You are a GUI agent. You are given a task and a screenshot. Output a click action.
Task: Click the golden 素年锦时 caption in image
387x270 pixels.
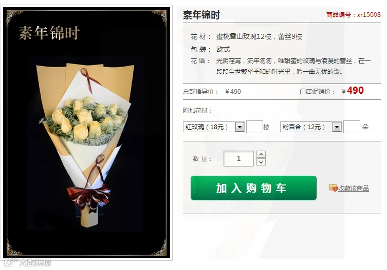pos(49,32)
